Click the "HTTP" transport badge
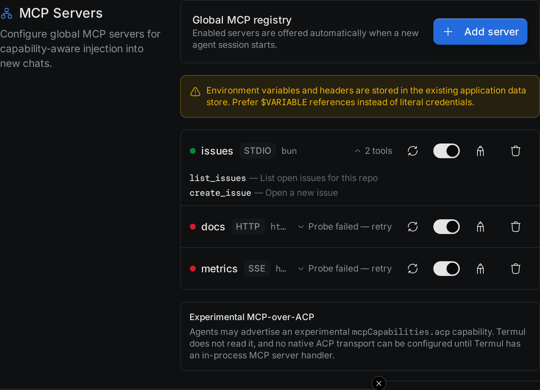This screenshot has width=540, height=390. pyautogui.click(x=248, y=227)
